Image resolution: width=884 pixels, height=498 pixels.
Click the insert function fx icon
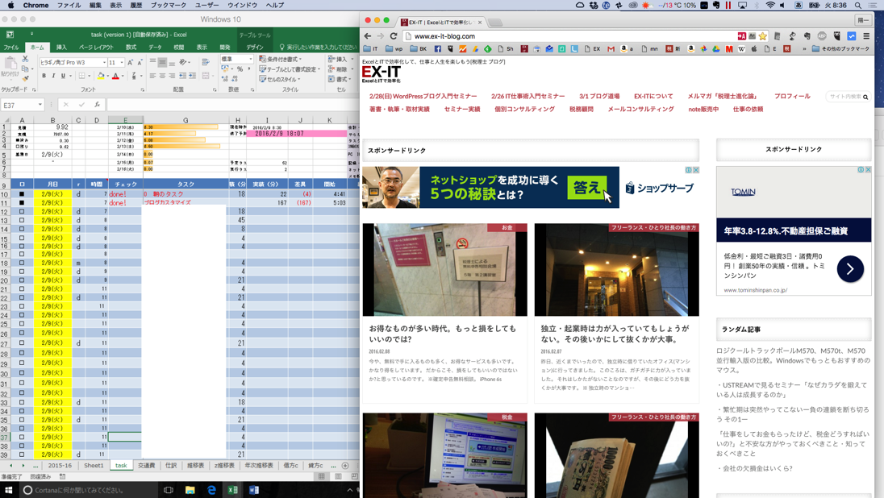pos(97,105)
